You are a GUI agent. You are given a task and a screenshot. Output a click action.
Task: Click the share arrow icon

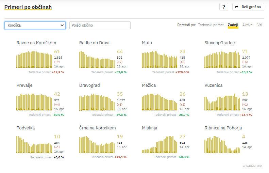point(237,7)
